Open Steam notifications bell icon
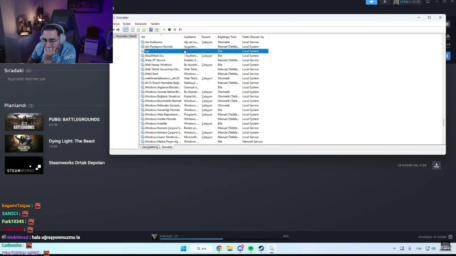 (x=385, y=2)
